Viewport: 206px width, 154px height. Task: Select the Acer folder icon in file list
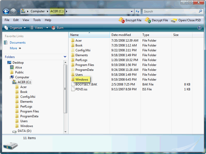[x=73, y=40]
